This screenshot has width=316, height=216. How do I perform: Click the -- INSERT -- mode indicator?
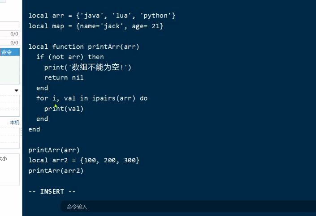[52, 191]
